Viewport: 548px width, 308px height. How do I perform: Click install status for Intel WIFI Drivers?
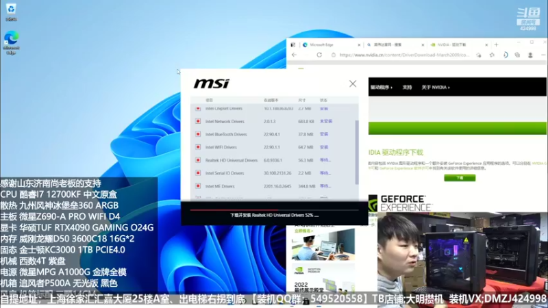(x=324, y=147)
